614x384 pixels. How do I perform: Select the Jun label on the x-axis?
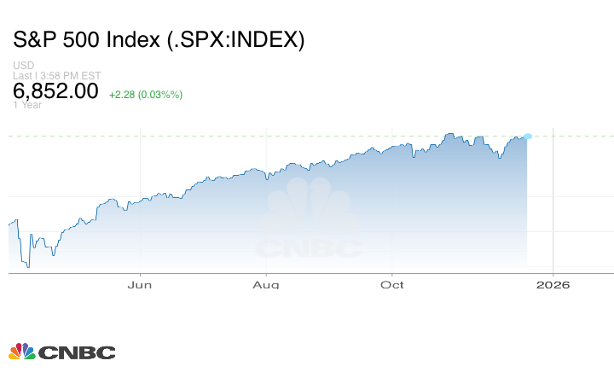[x=140, y=284]
